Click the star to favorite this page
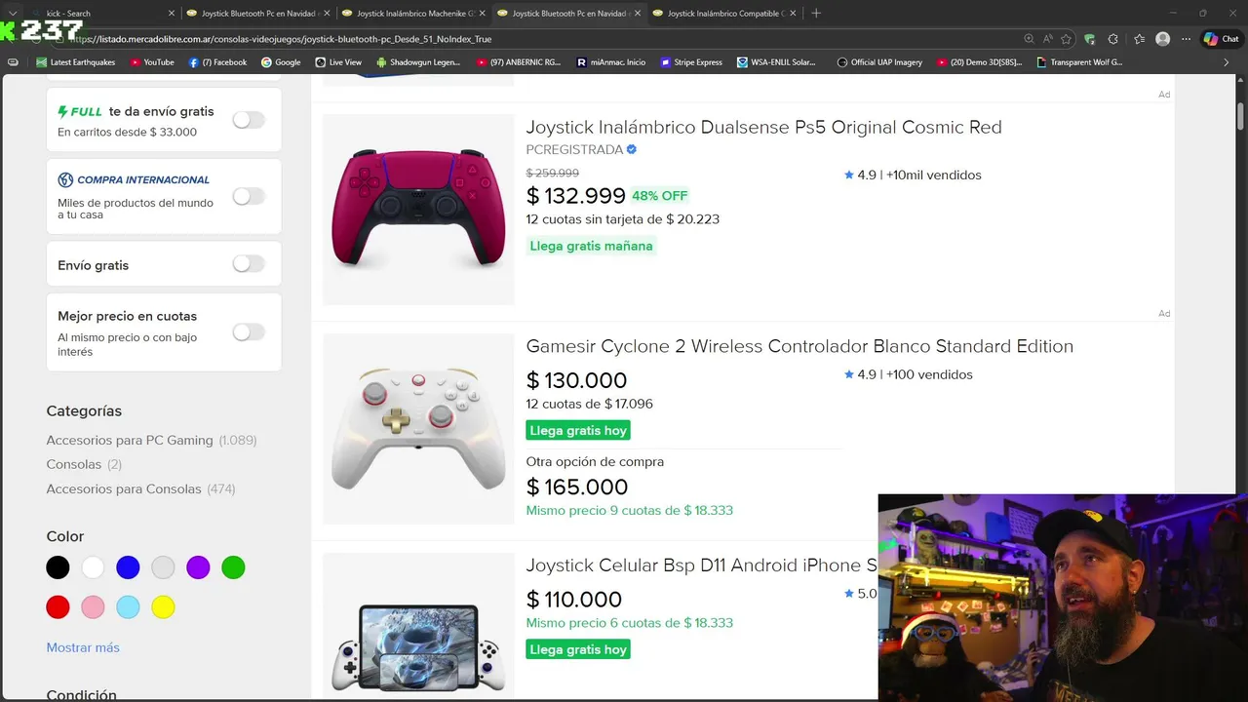This screenshot has width=1248, height=702. coord(1066,39)
